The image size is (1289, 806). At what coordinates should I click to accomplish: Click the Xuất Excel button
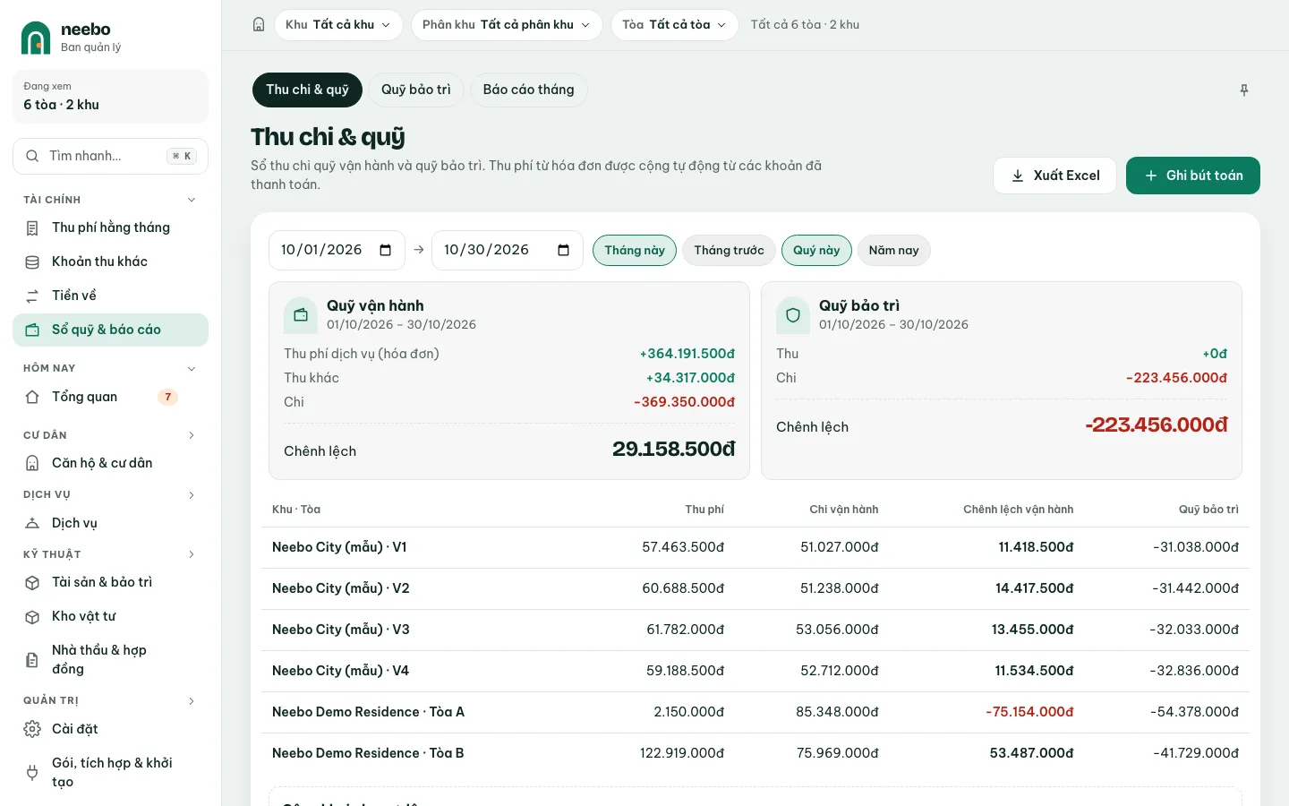click(1054, 176)
